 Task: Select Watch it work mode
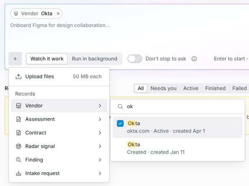click(47, 59)
